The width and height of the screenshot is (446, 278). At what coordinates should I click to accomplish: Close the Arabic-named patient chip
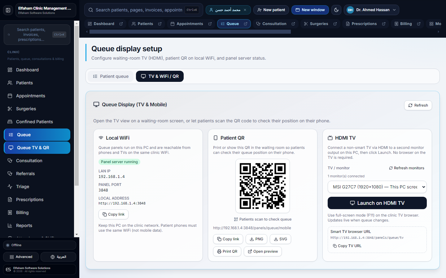click(245, 10)
